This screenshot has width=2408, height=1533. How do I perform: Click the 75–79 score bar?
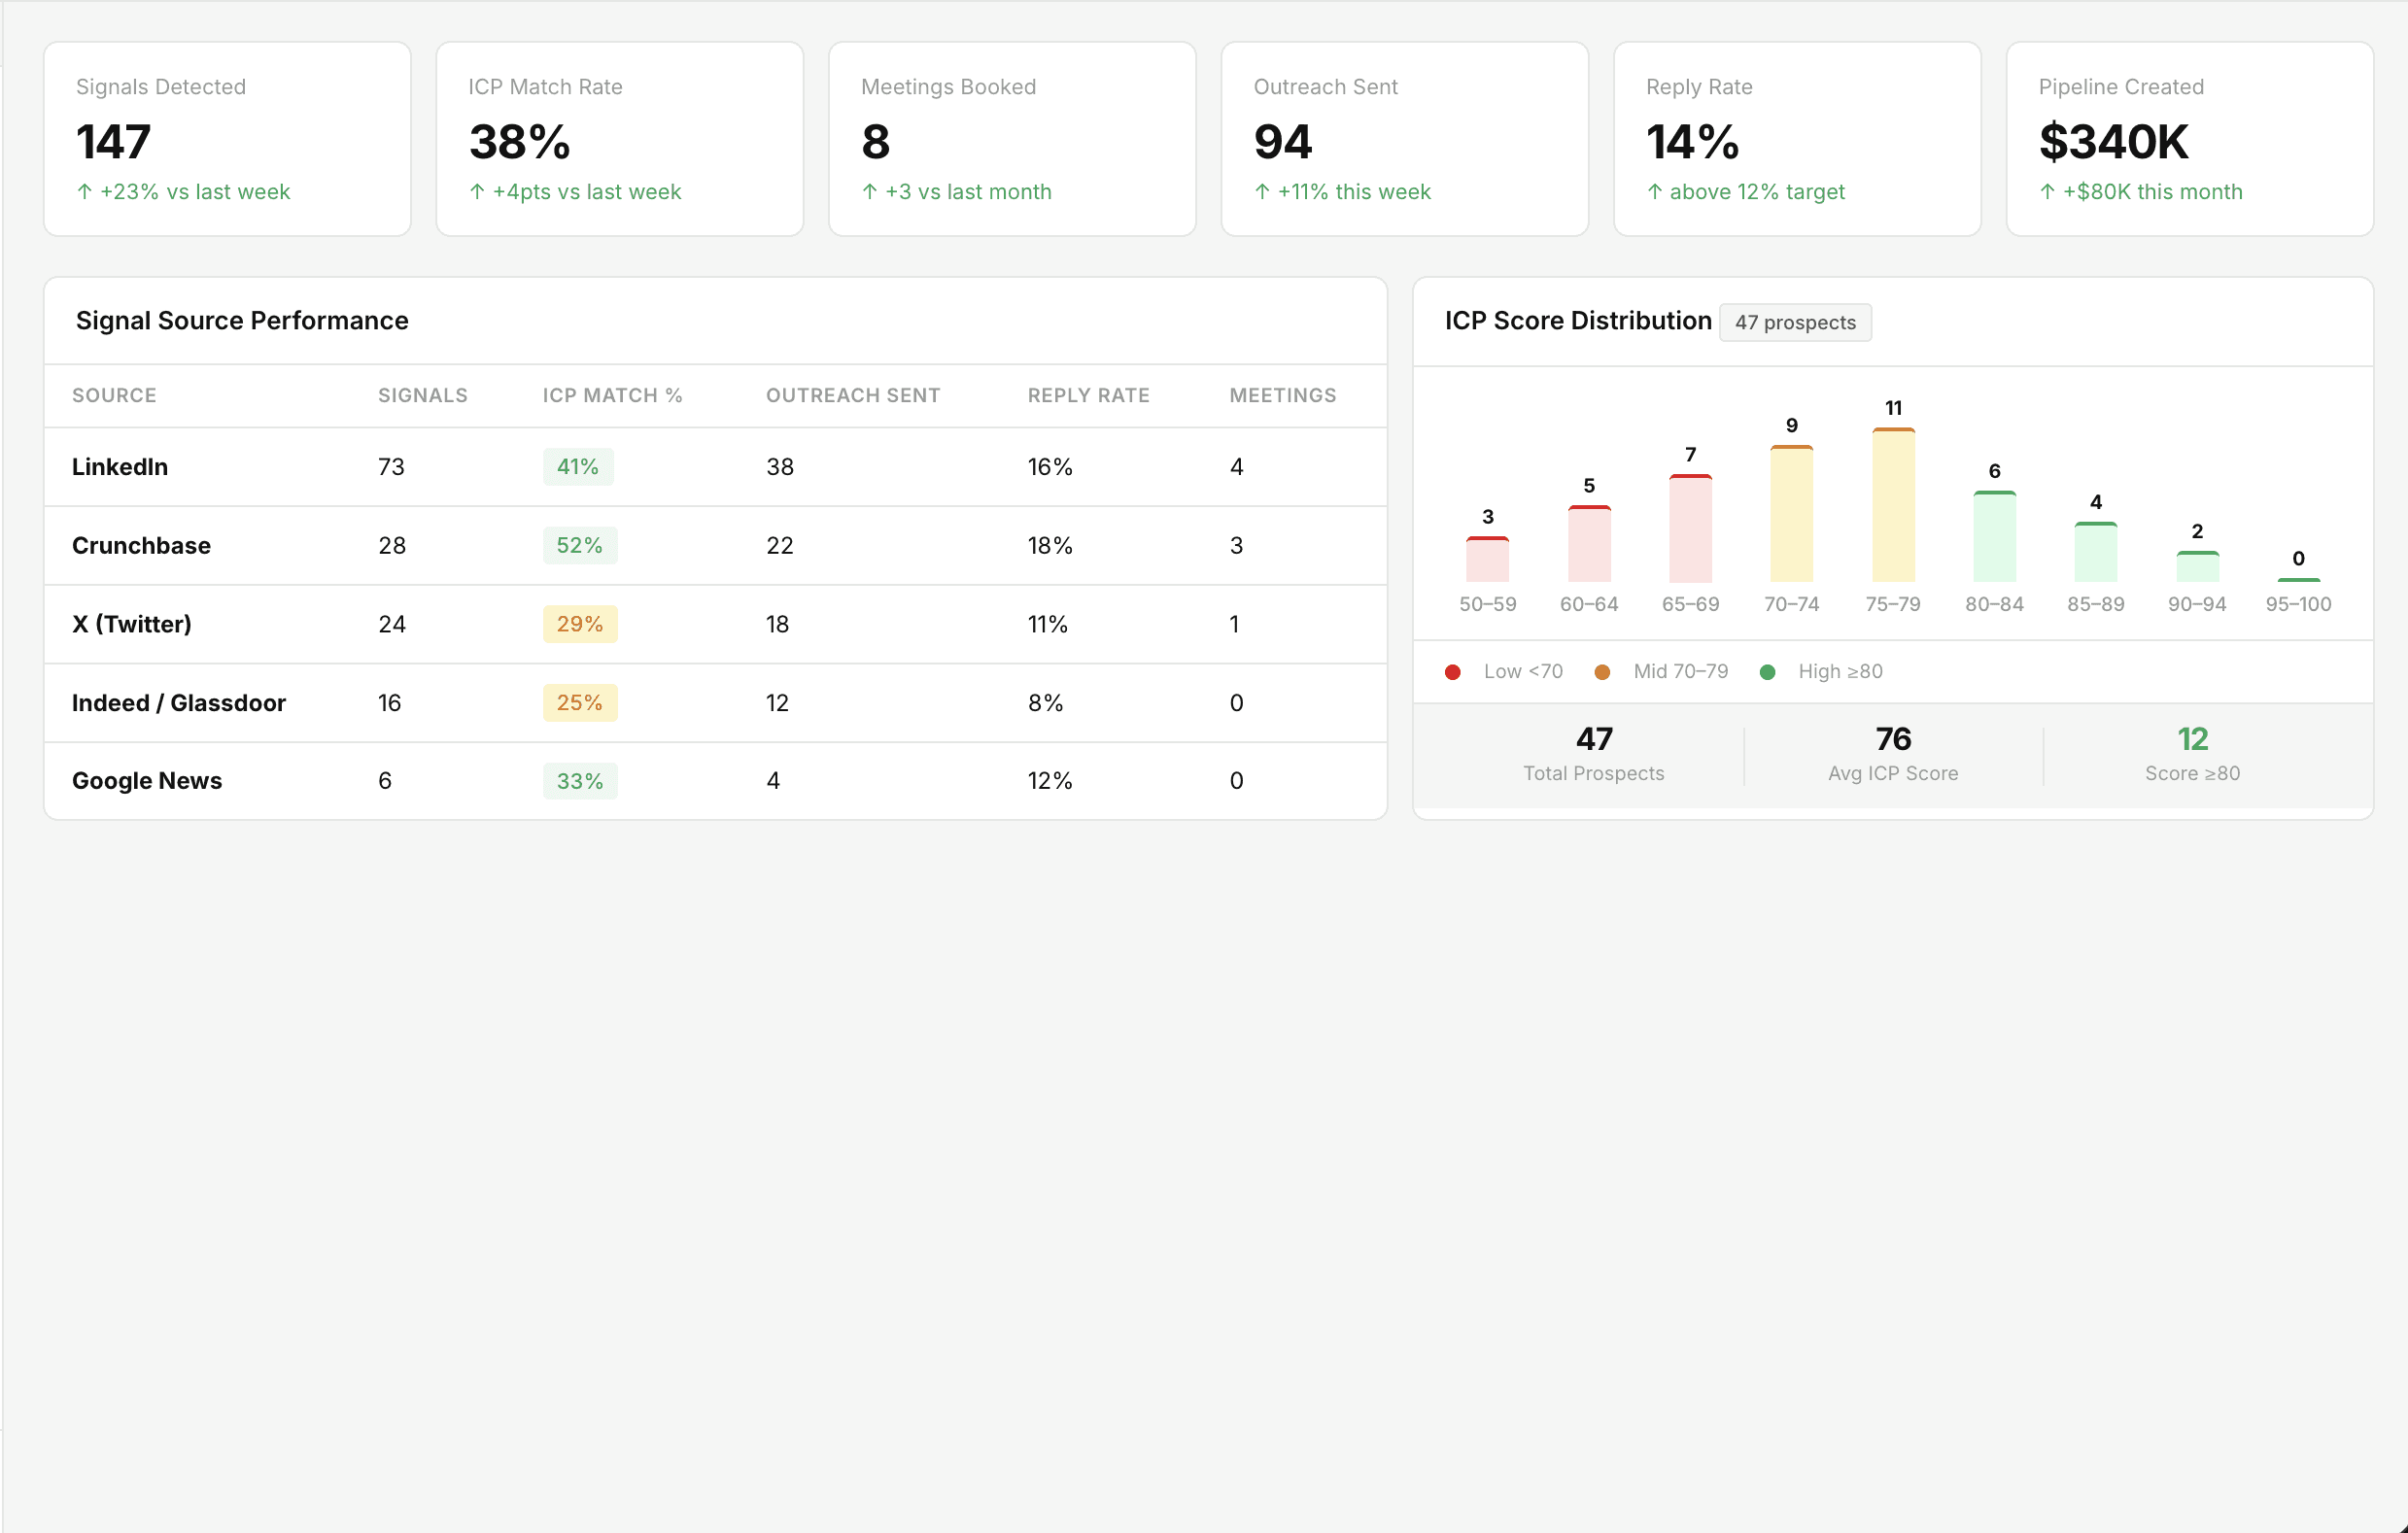1892,506
